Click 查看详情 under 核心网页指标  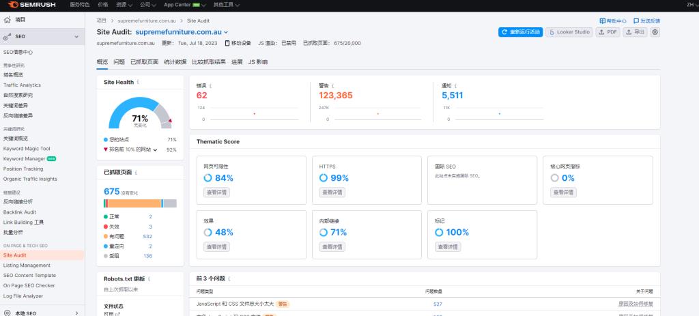click(x=563, y=192)
